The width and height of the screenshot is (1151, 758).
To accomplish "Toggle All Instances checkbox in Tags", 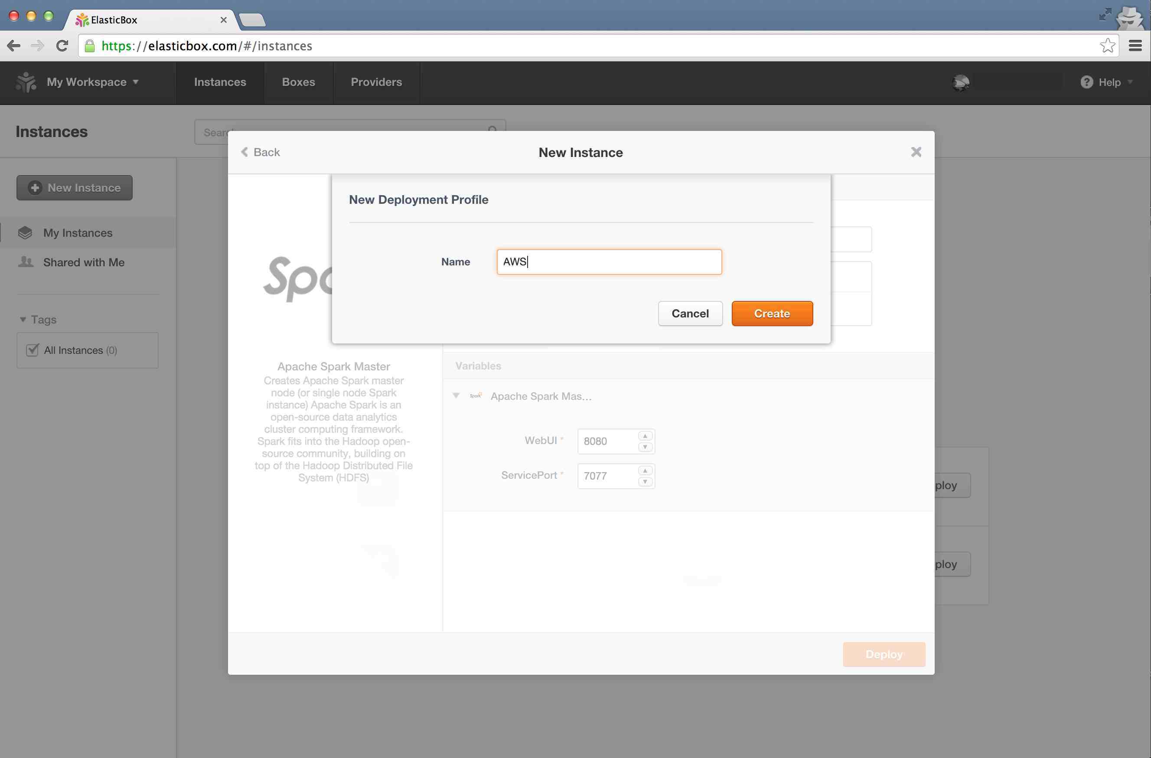I will coord(31,350).
